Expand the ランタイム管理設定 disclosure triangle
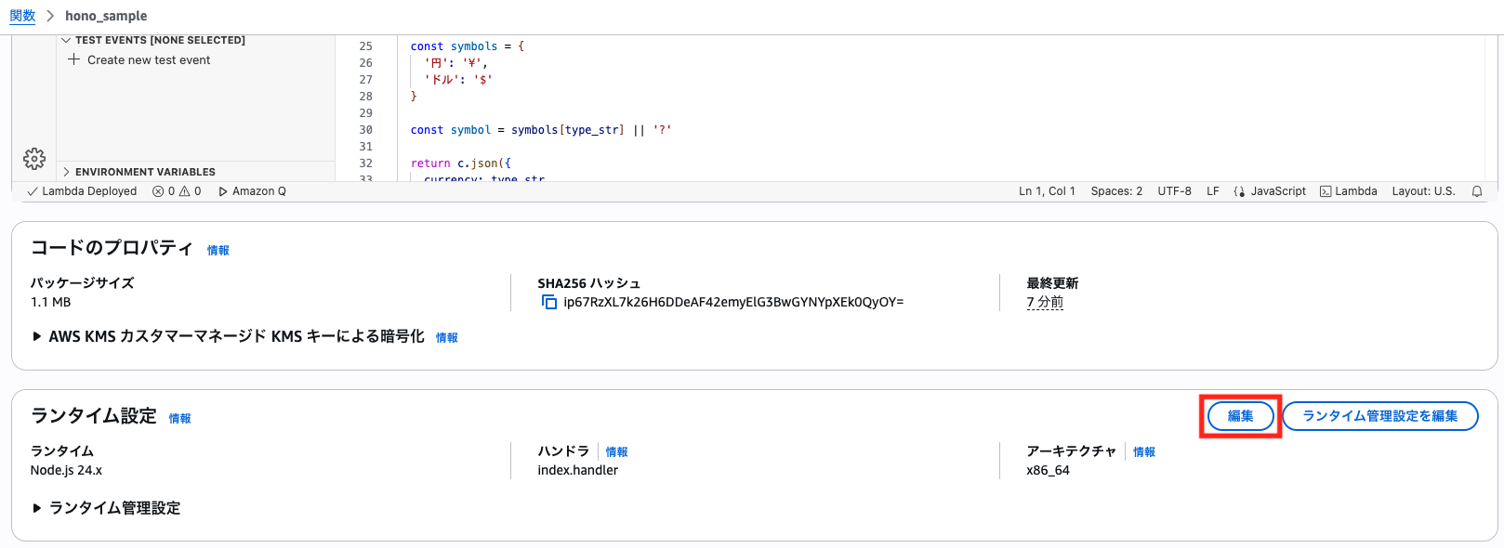The width and height of the screenshot is (1504, 548). [x=37, y=508]
